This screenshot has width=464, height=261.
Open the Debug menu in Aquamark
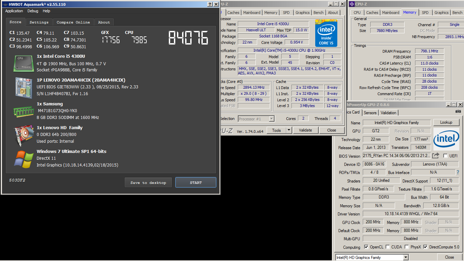pyautogui.click(x=33, y=11)
